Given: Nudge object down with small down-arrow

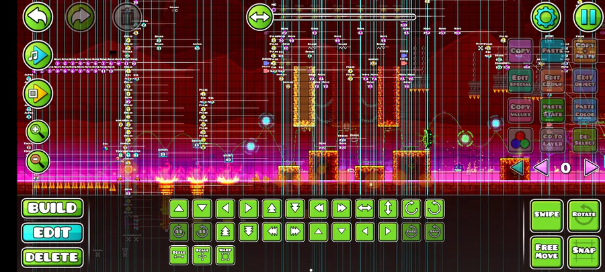Looking at the screenshot, I should (341, 232).
